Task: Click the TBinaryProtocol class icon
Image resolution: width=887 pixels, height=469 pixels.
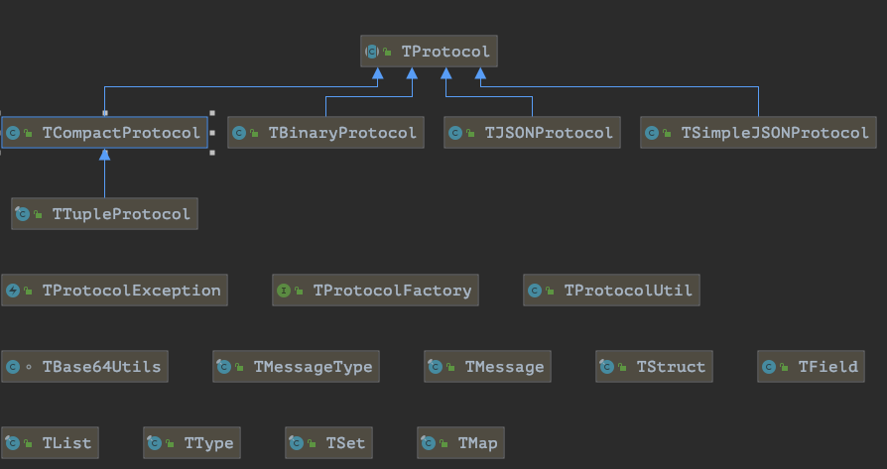Action: 238,132
